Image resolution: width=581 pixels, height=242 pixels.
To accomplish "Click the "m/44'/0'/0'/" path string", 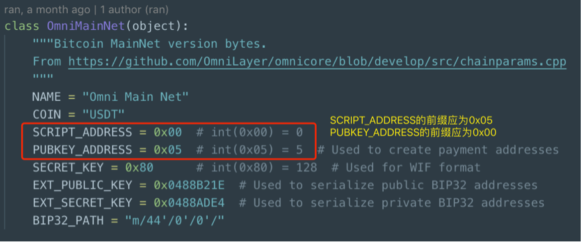I will [175, 221].
